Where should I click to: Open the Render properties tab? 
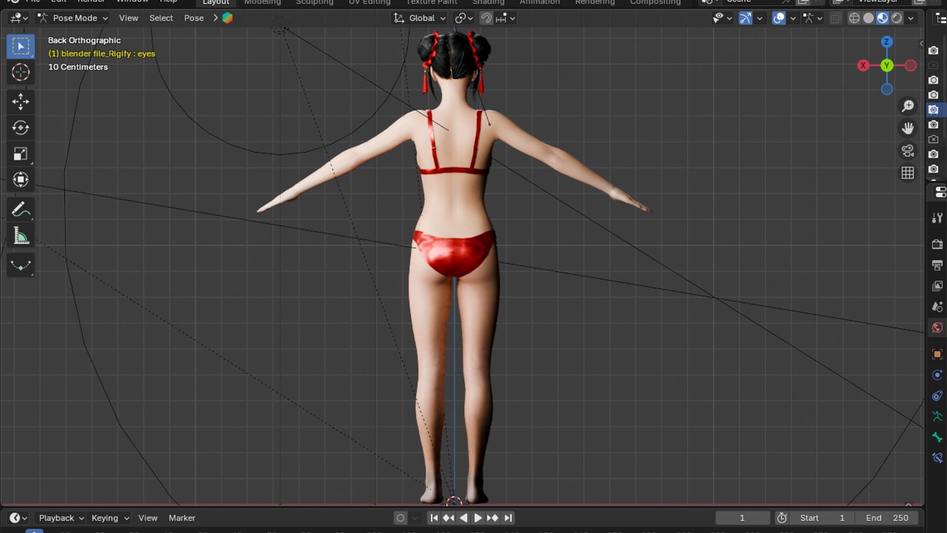pyautogui.click(x=937, y=244)
